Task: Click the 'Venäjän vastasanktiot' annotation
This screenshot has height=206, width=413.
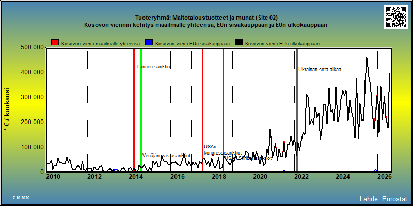Action: 166,156
